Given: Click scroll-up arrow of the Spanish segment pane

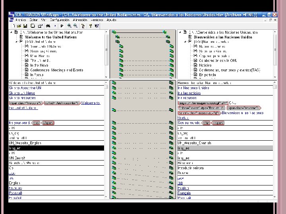Looking at the screenshot, I should [x=275, y=82].
